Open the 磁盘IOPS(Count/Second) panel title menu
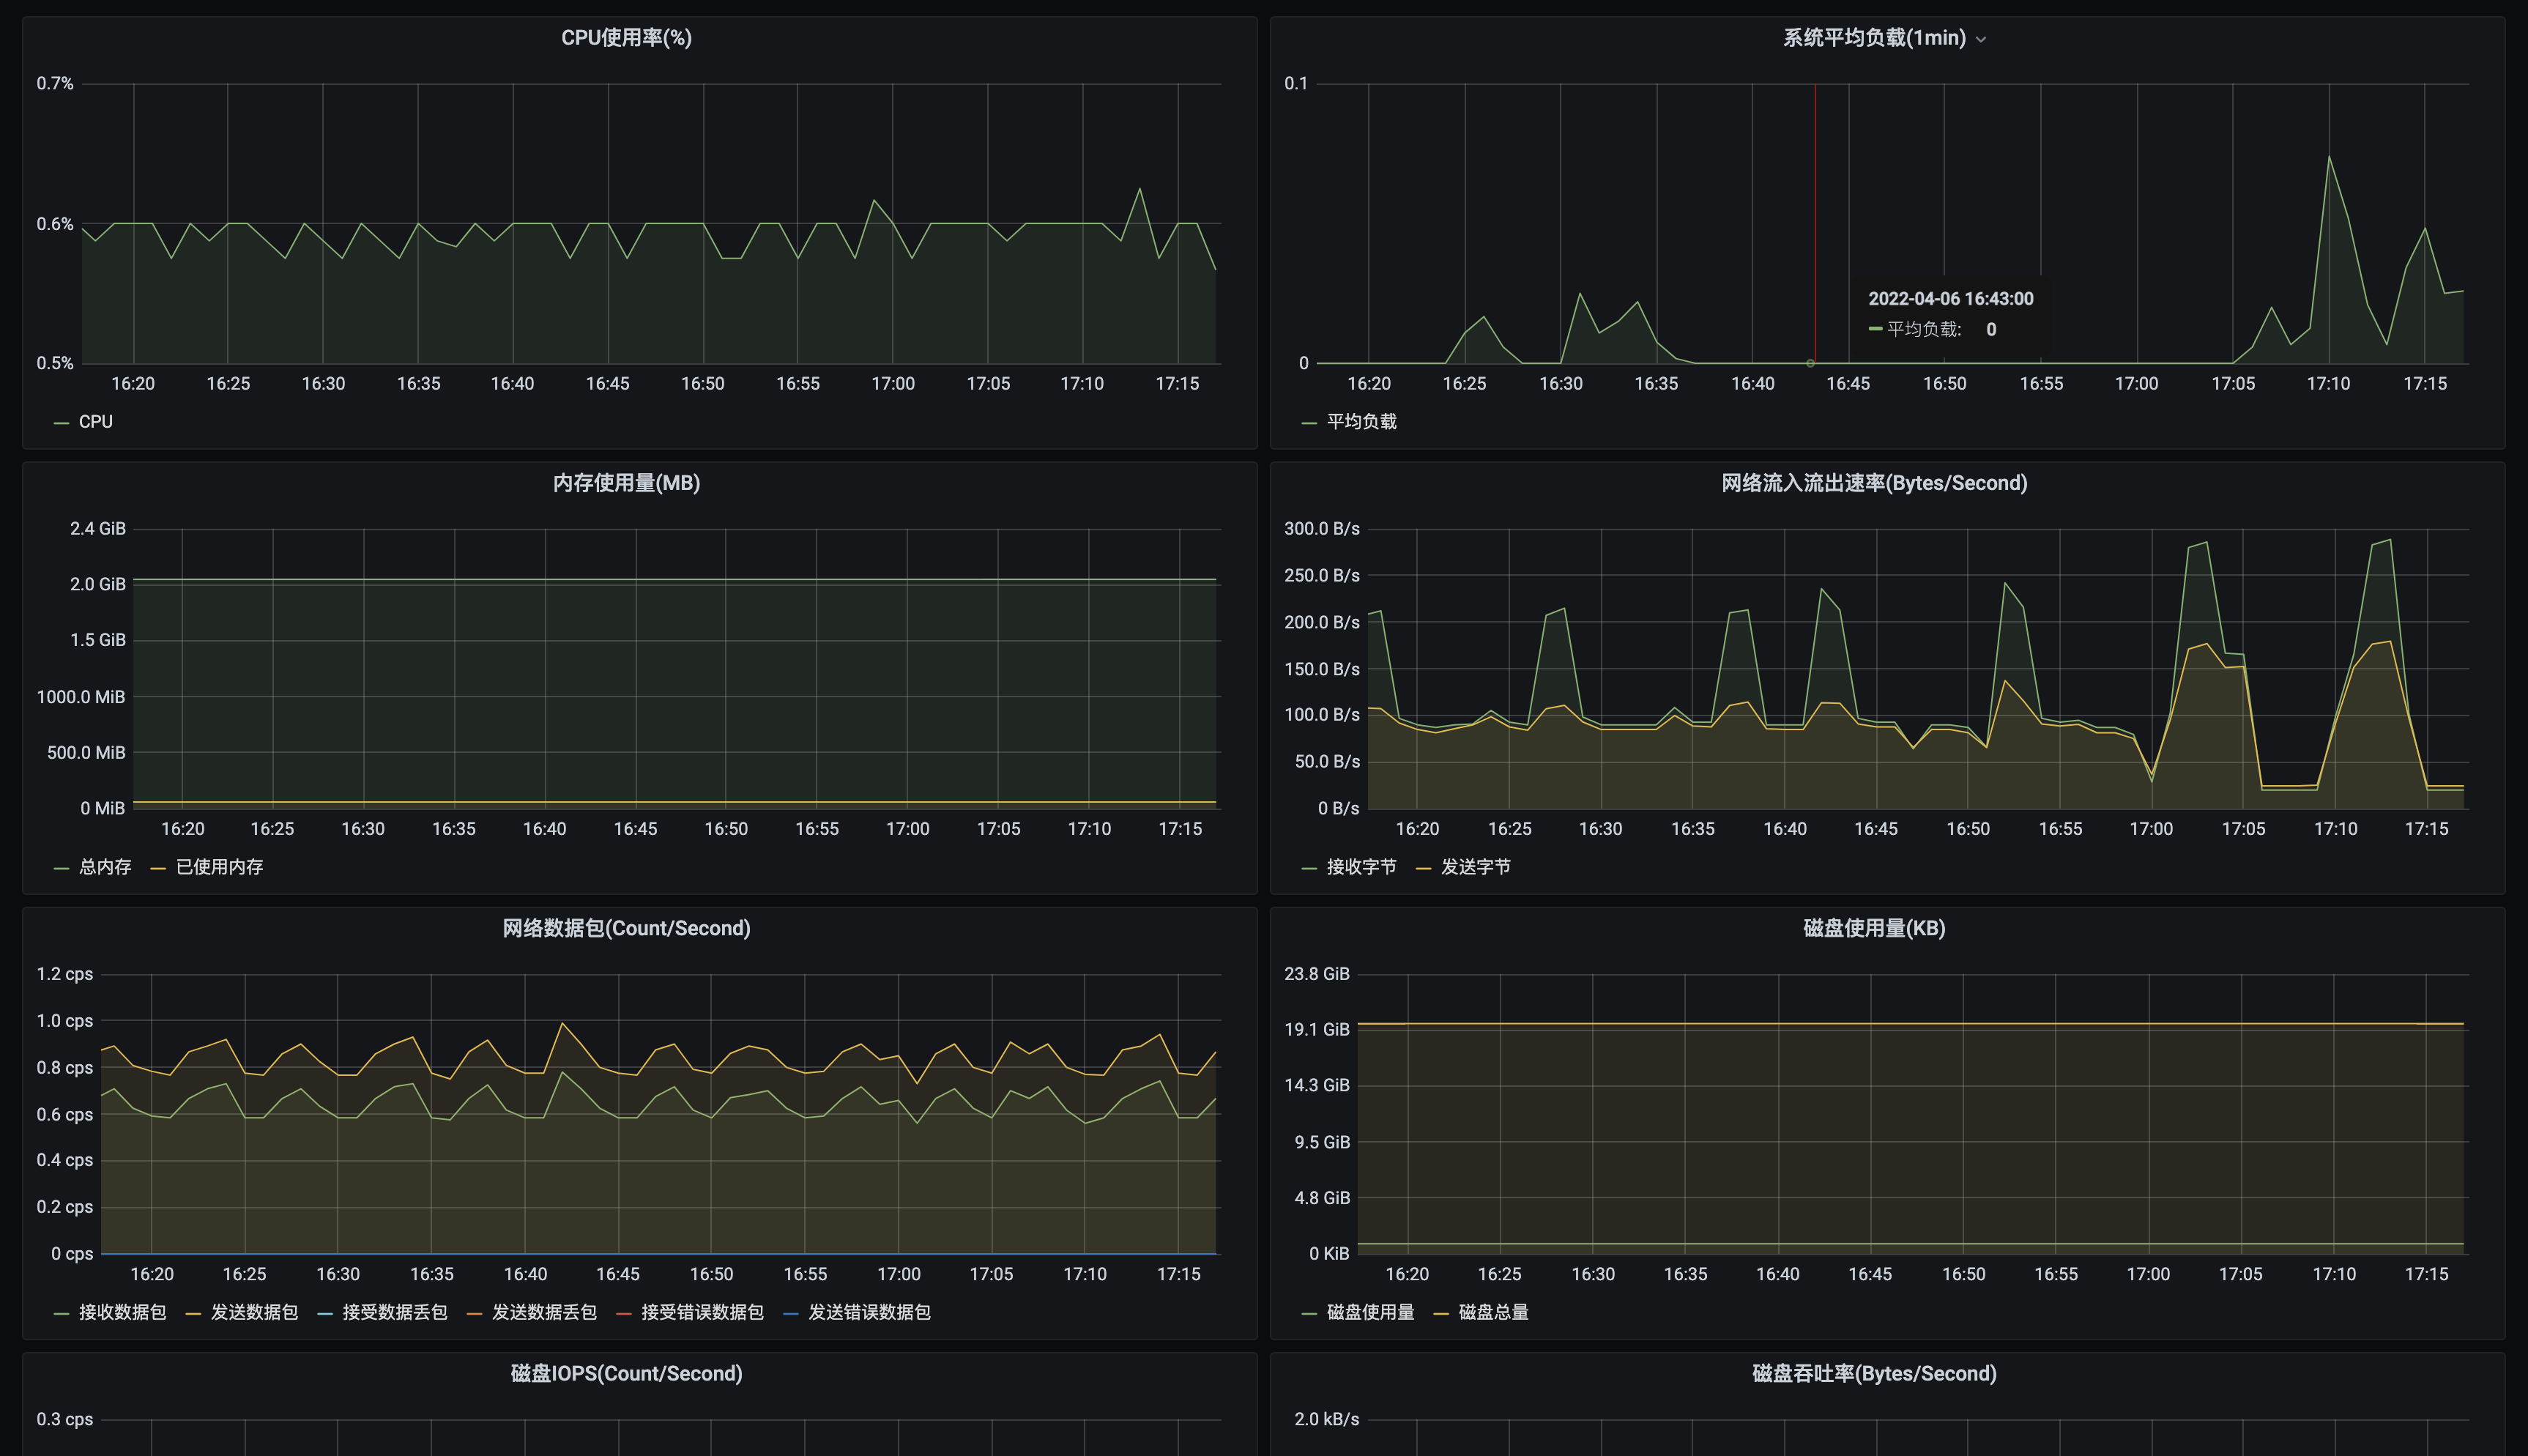This screenshot has width=2528, height=1456. (625, 1373)
